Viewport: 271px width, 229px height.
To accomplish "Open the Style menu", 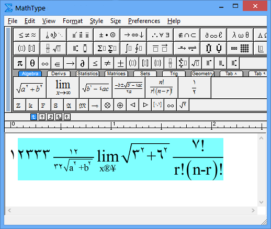I will 96,21.
